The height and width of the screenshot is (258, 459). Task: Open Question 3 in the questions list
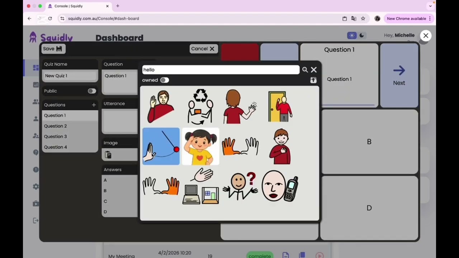tap(70, 137)
